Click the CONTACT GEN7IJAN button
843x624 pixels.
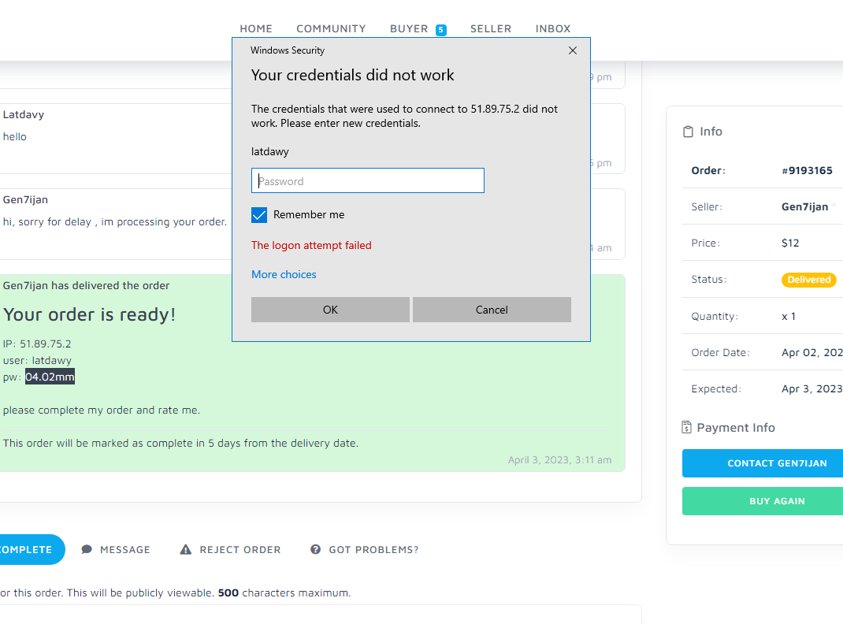click(763, 463)
